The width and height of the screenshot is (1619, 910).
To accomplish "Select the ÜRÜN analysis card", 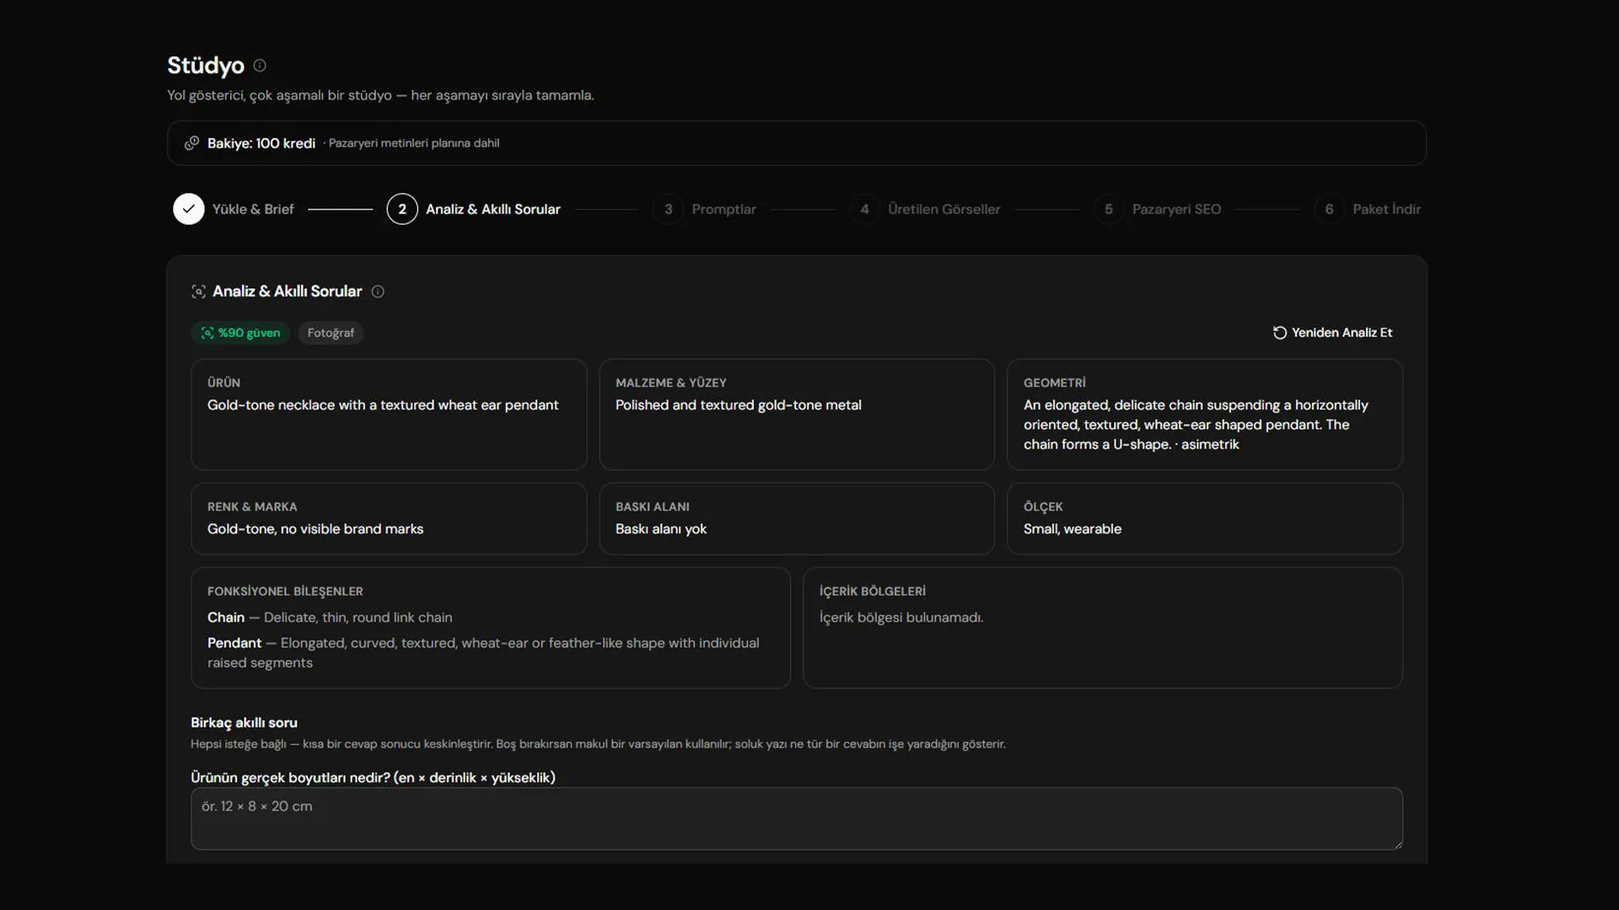I will click(x=389, y=415).
